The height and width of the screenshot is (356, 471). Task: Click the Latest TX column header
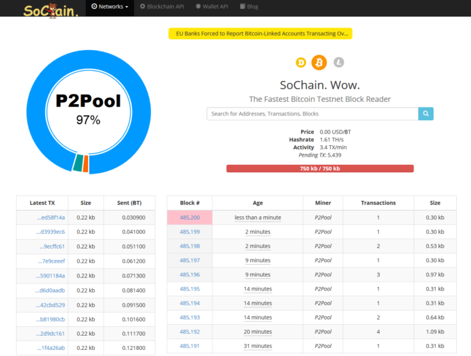43,203
